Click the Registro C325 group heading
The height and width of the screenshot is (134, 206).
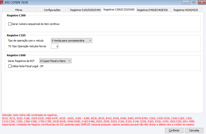[16, 35]
